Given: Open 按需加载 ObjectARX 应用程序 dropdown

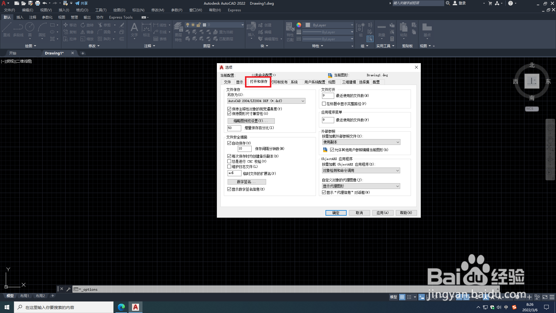Looking at the screenshot, I should pyautogui.click(x=361, y=170).
